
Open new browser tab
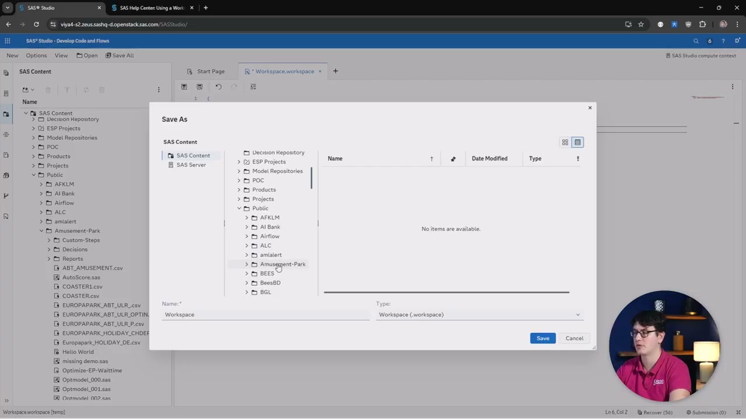[x=206, y=8]
